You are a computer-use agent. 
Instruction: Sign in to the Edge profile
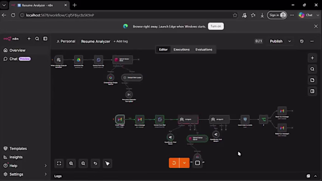click(x=277, y=15)
